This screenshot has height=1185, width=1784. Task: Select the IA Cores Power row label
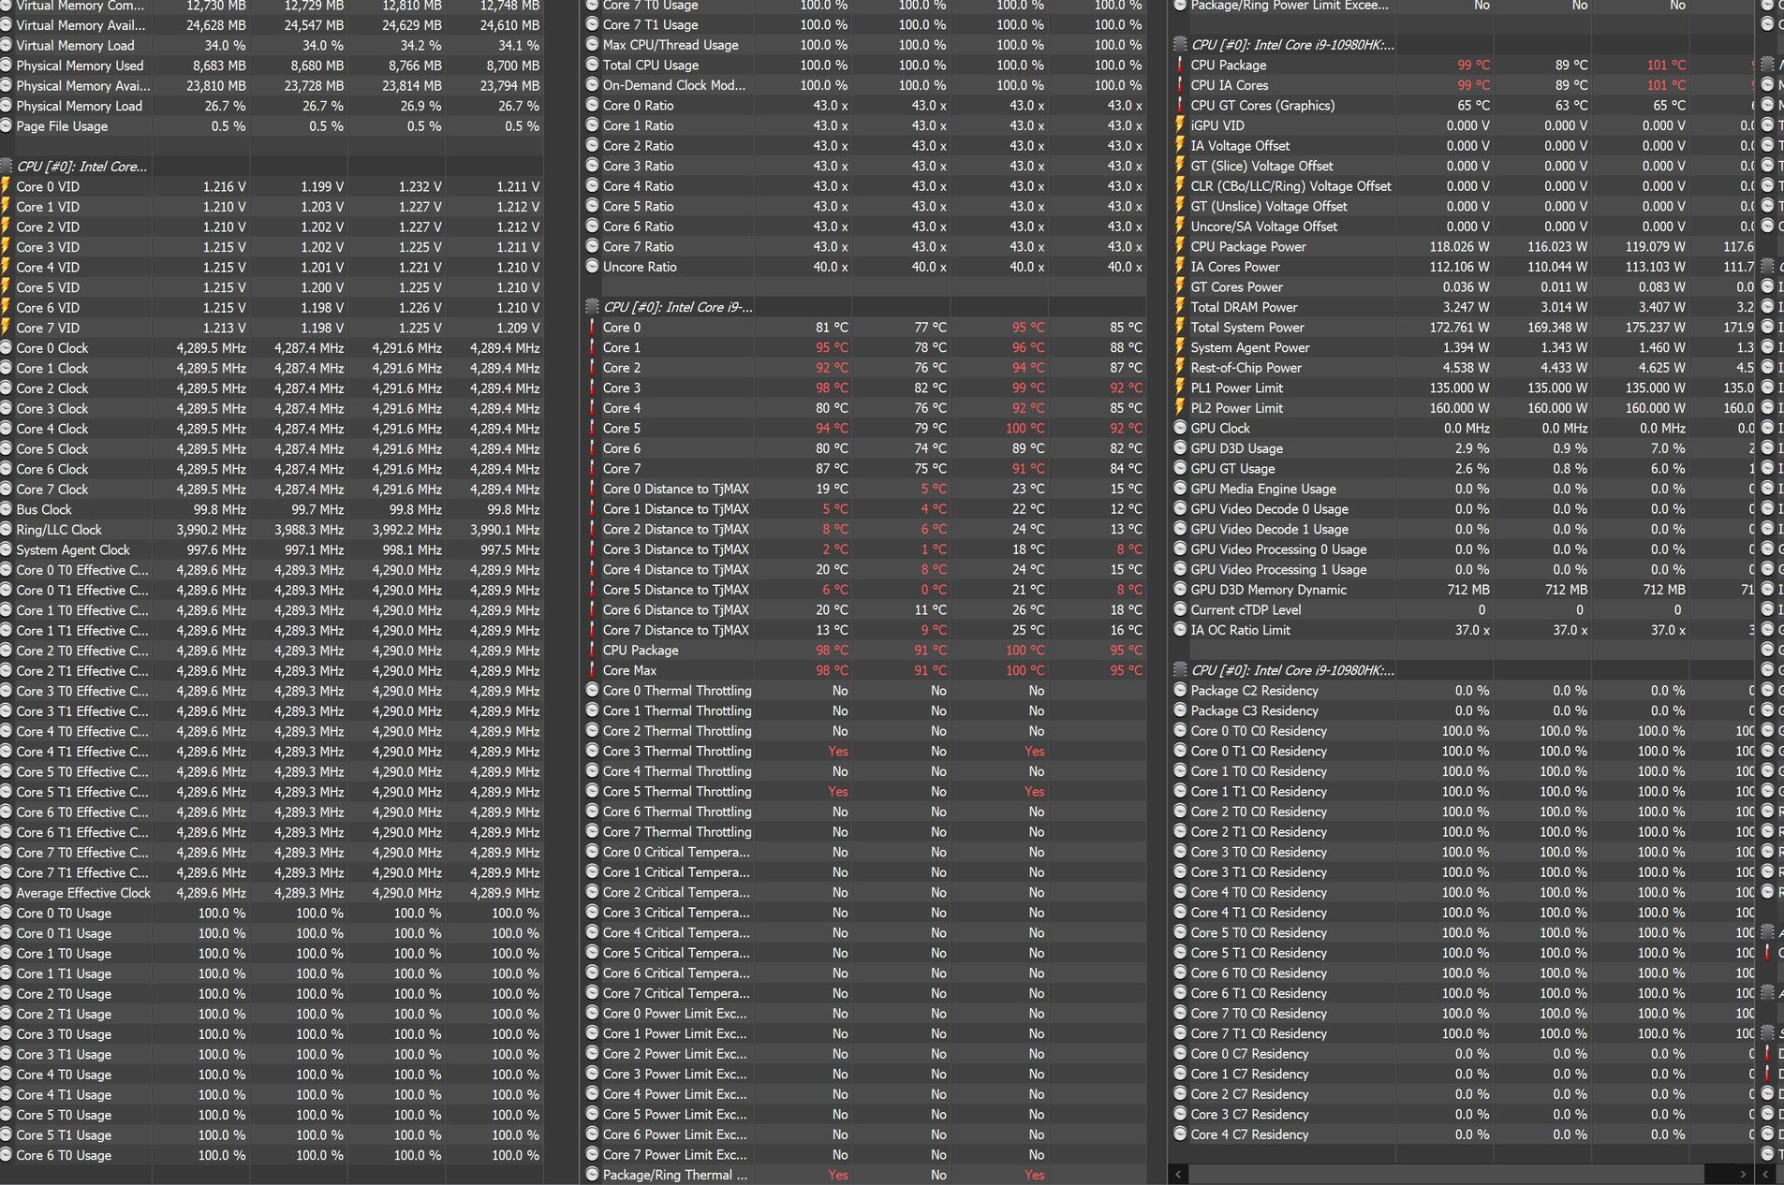tap(1235, 267)
